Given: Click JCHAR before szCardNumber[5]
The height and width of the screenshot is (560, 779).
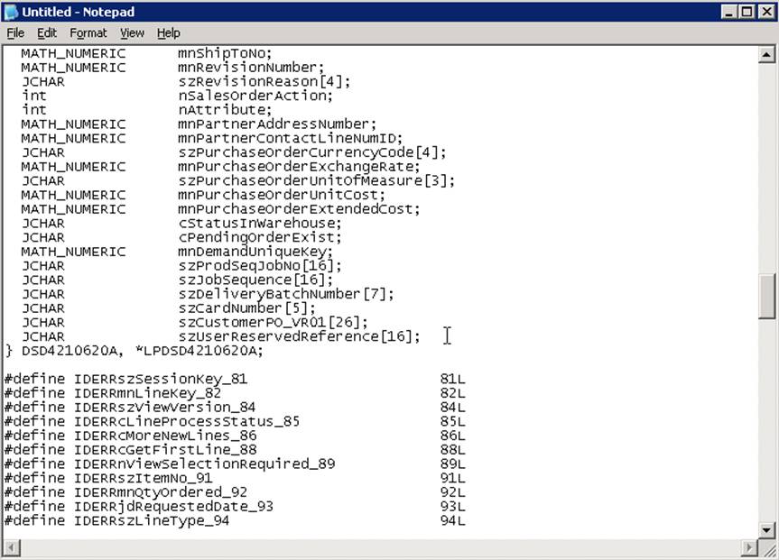Looking at the screenshot, I should pyautogui.click(x=43, y=308).
